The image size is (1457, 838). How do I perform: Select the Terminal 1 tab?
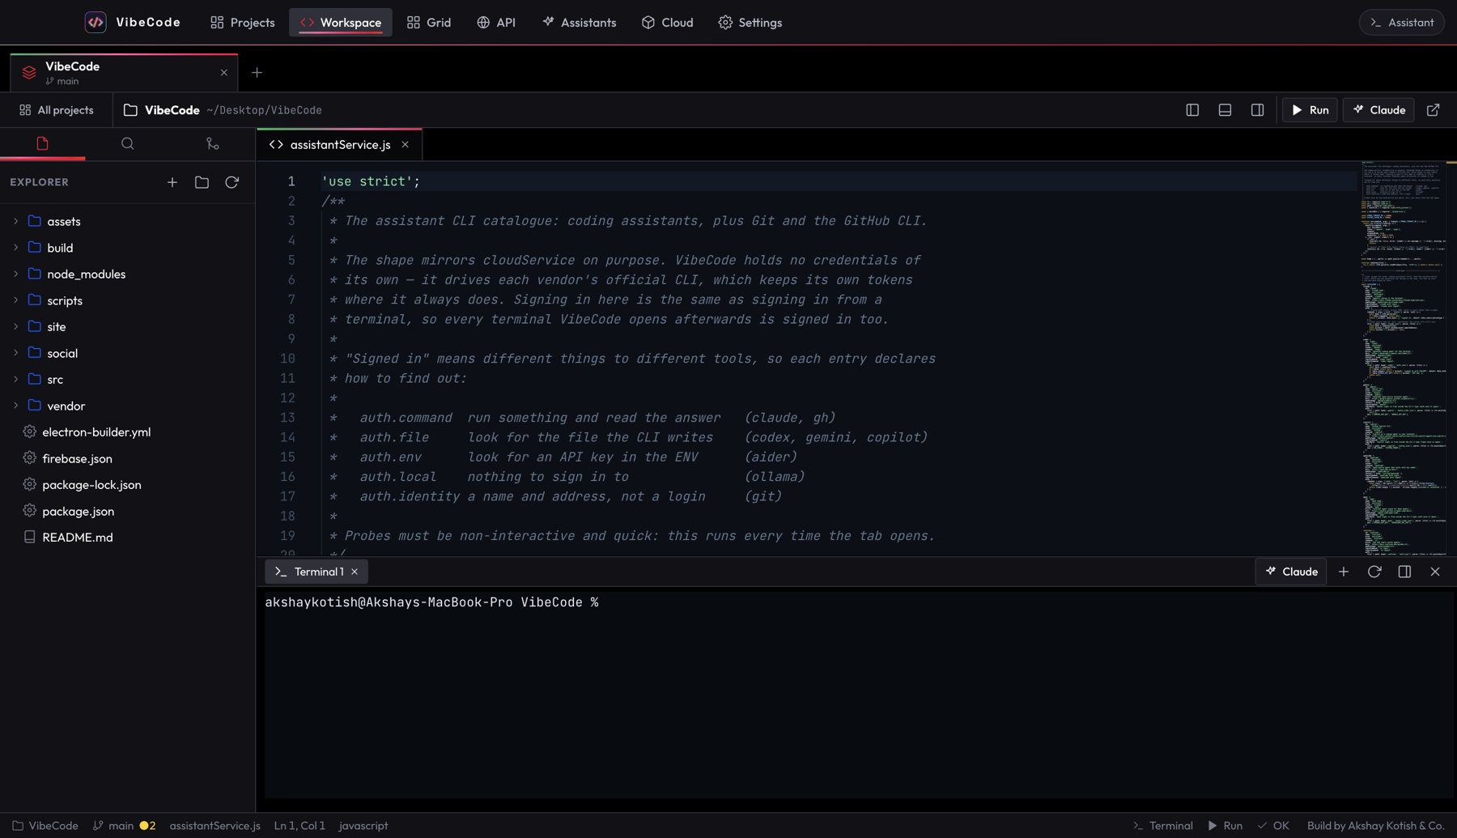pyautogui.click(x=316, y=572)
